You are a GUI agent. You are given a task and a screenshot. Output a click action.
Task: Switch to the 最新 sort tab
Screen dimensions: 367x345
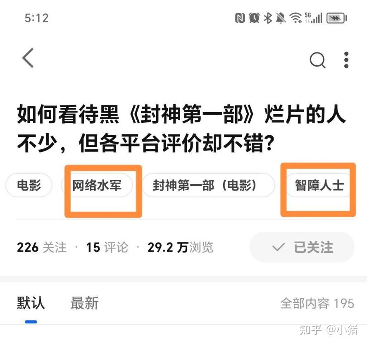(x=84, y=303)
